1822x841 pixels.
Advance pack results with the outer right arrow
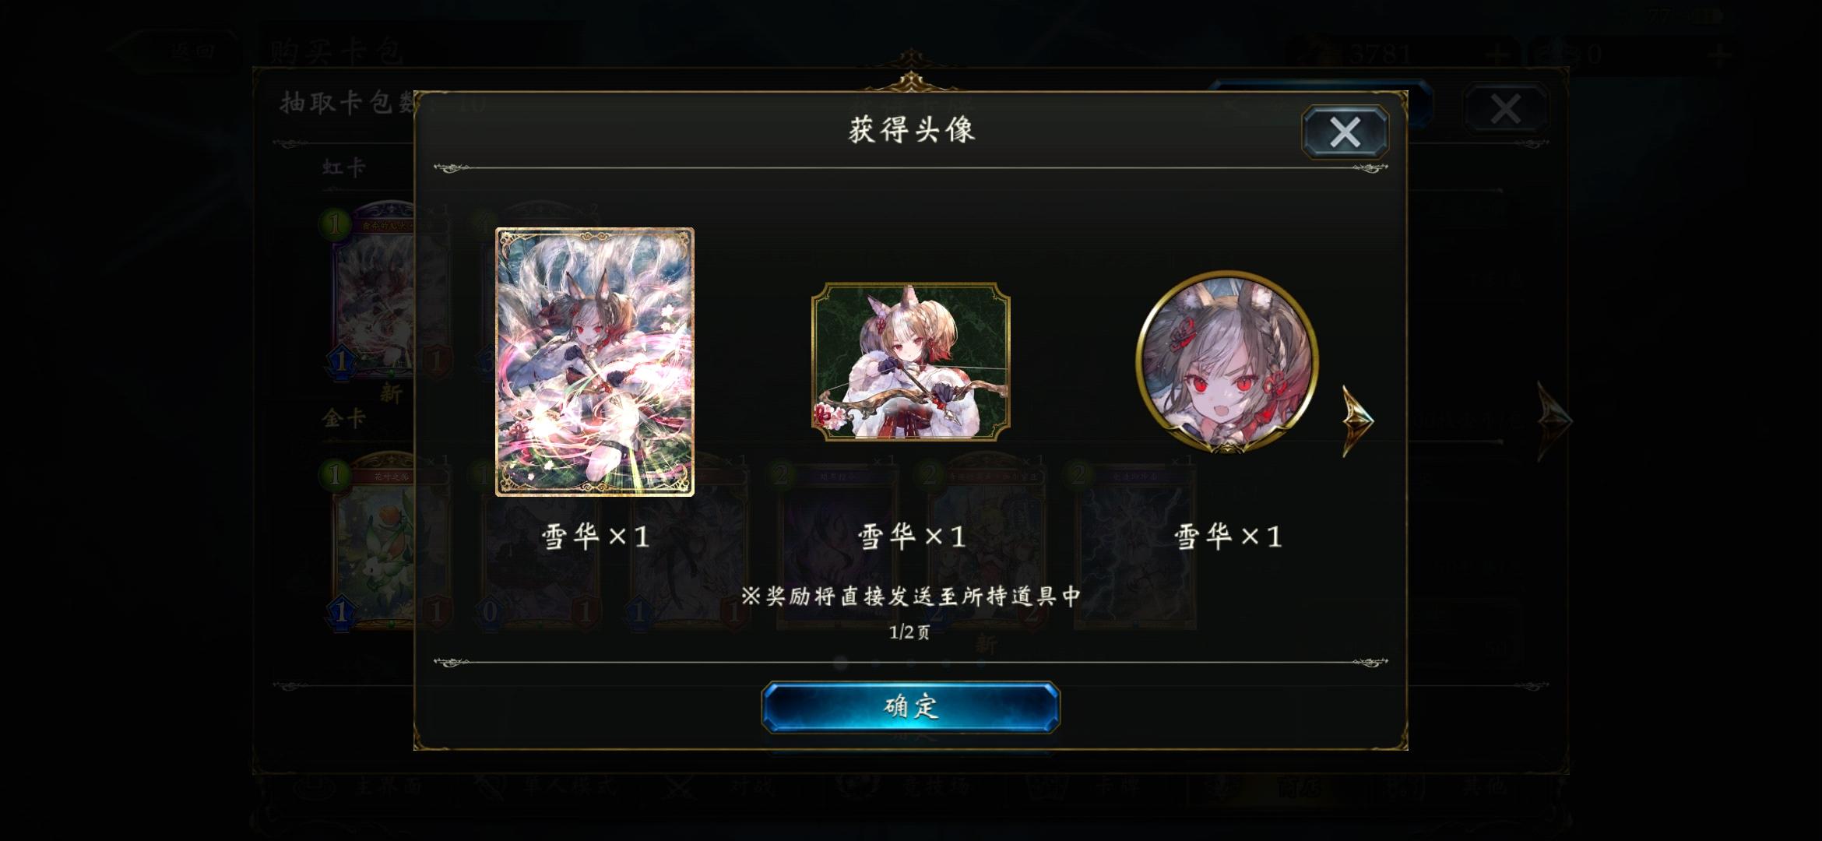(x=1554, y=420)
